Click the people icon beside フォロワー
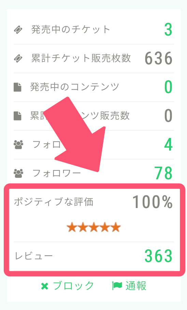187x310 pixels. [18, 173]
